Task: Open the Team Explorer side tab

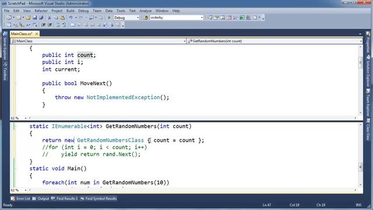Action: click(368, 103)
